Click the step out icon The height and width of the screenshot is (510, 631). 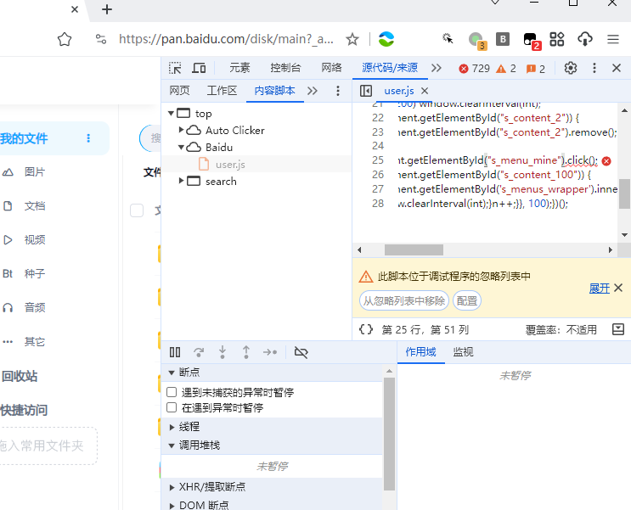(x=246, y=352)
